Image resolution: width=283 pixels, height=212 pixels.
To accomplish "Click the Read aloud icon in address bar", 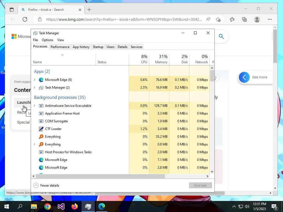I will 208,19.
